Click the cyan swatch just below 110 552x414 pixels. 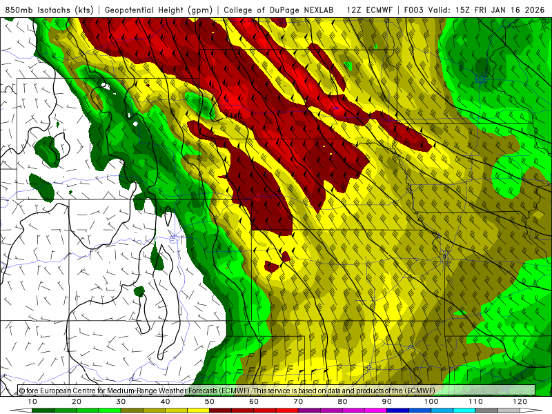pyautogui.click(x=464, y=411)
